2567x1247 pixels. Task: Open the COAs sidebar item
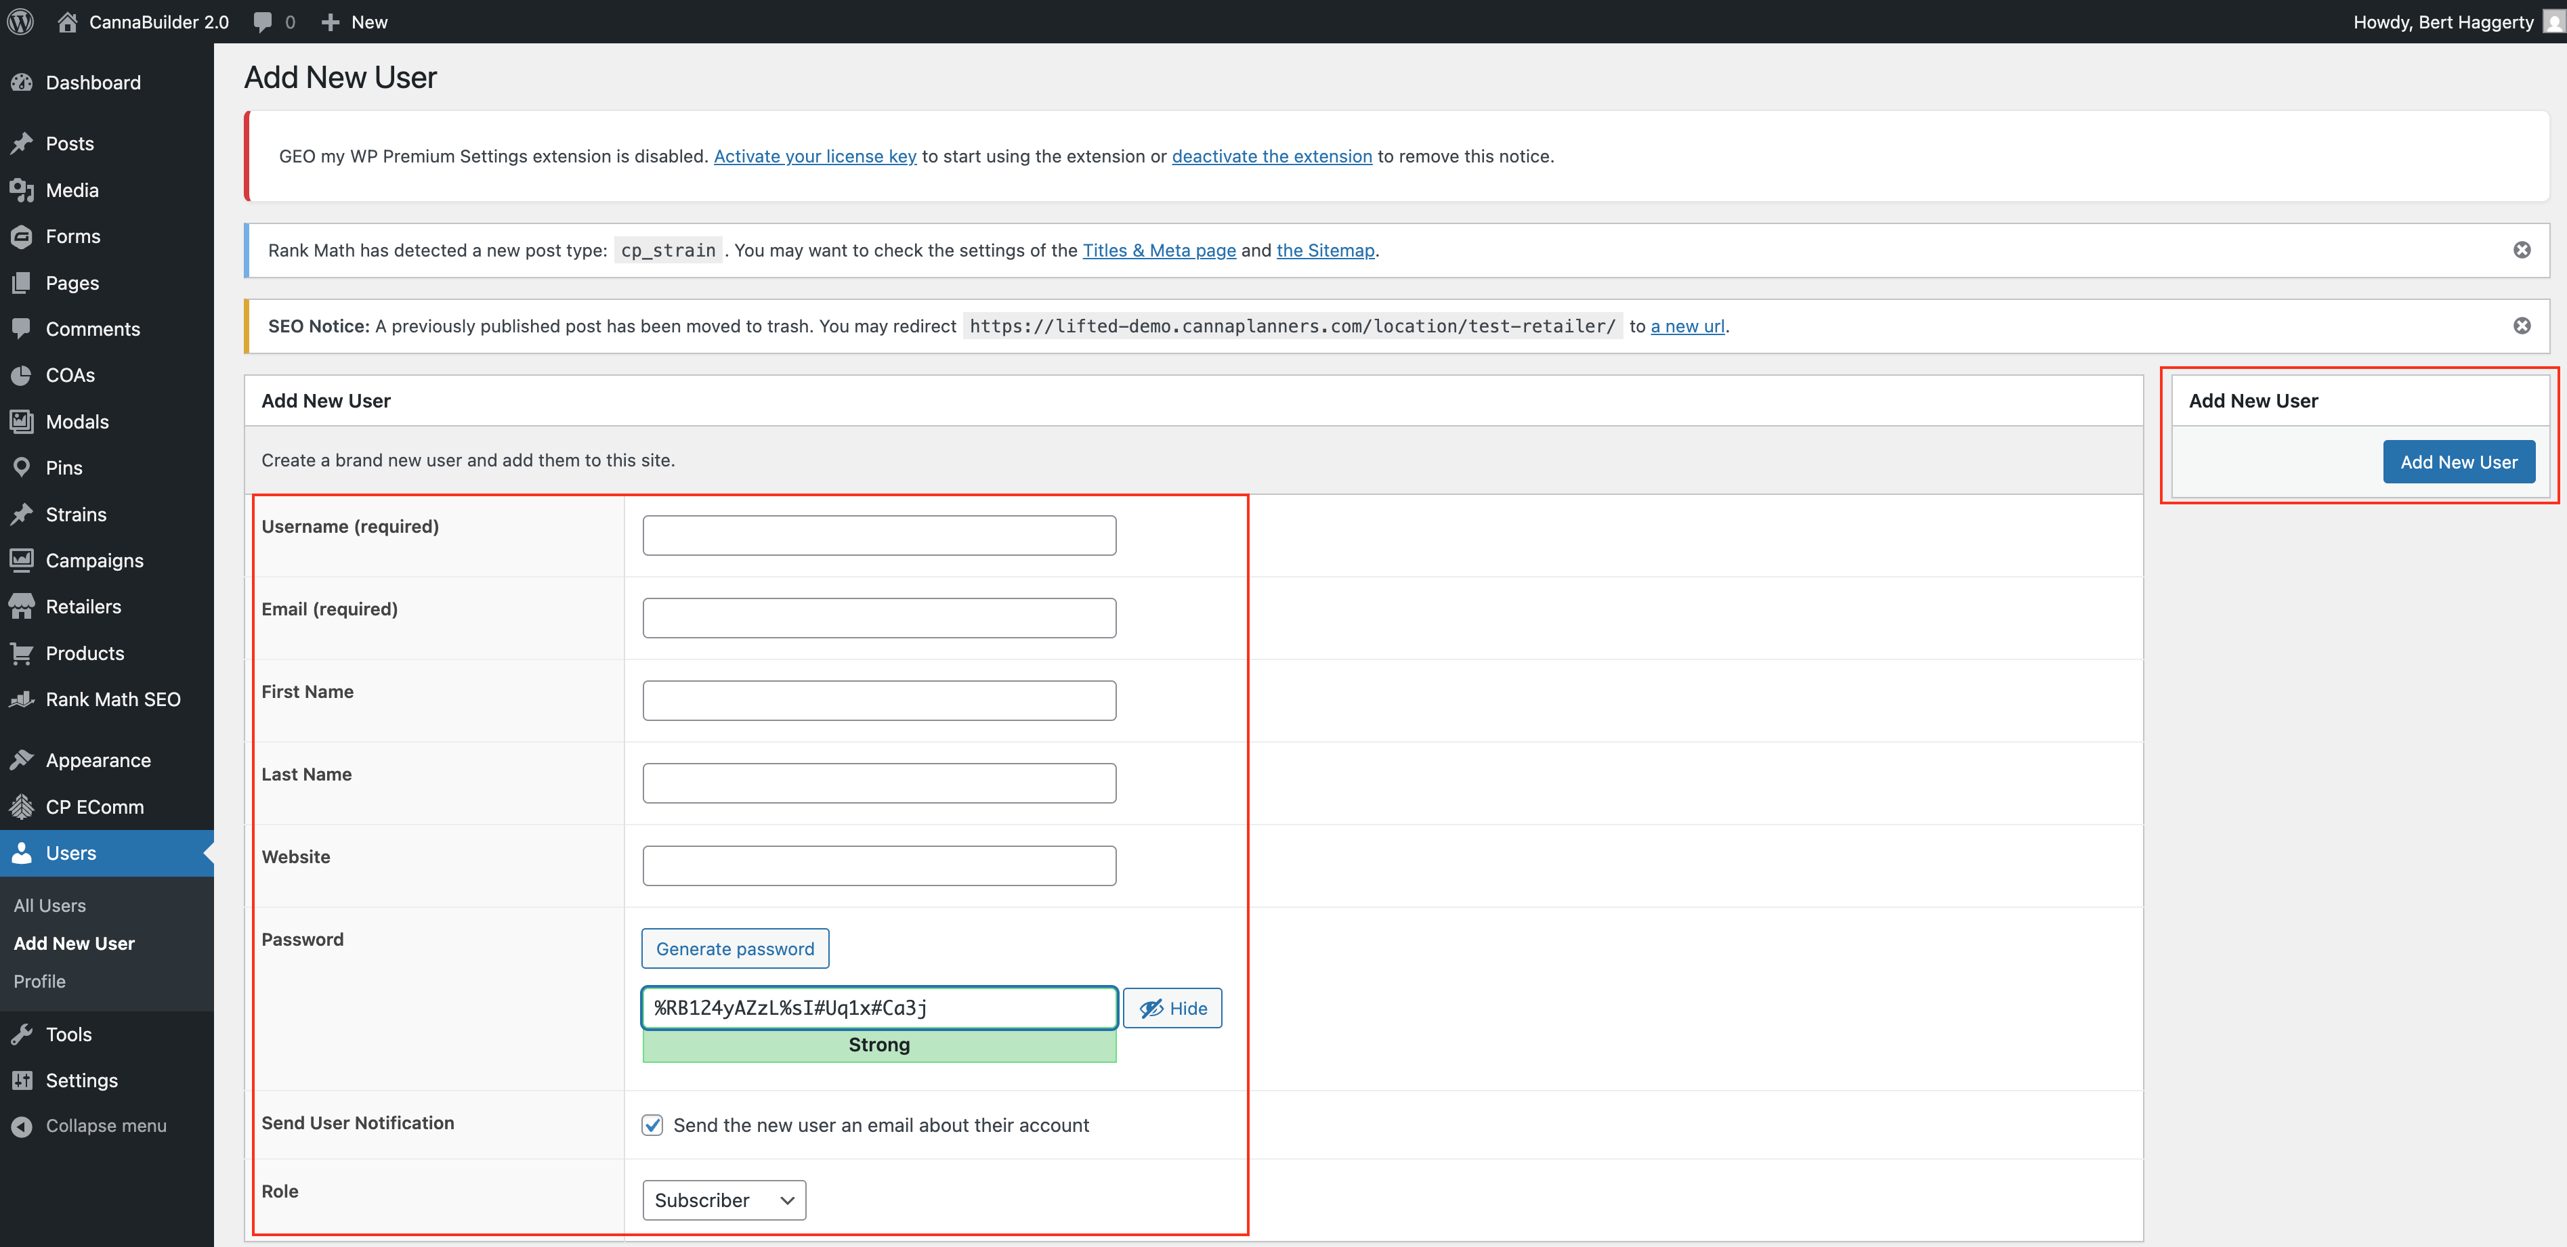click(x=70, y=376)
